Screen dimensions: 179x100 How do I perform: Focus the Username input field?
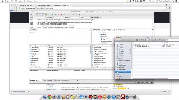pos(58,17)
